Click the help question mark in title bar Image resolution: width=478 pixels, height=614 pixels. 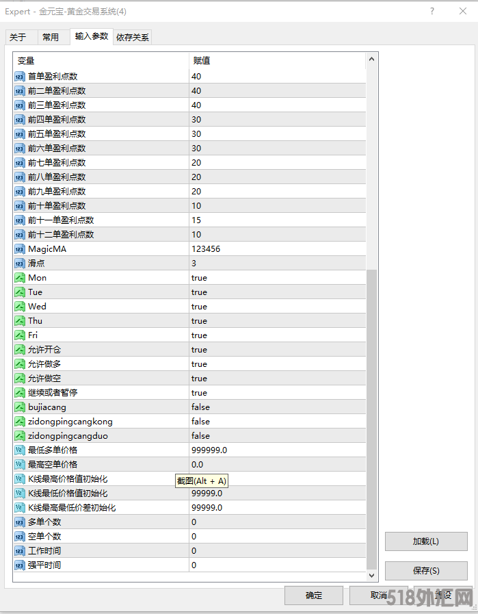432,11
